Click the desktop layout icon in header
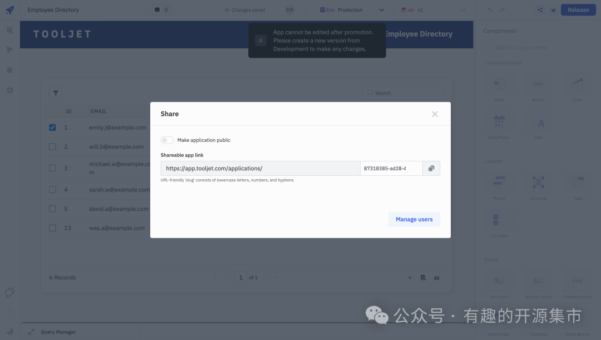 point(157,10)
